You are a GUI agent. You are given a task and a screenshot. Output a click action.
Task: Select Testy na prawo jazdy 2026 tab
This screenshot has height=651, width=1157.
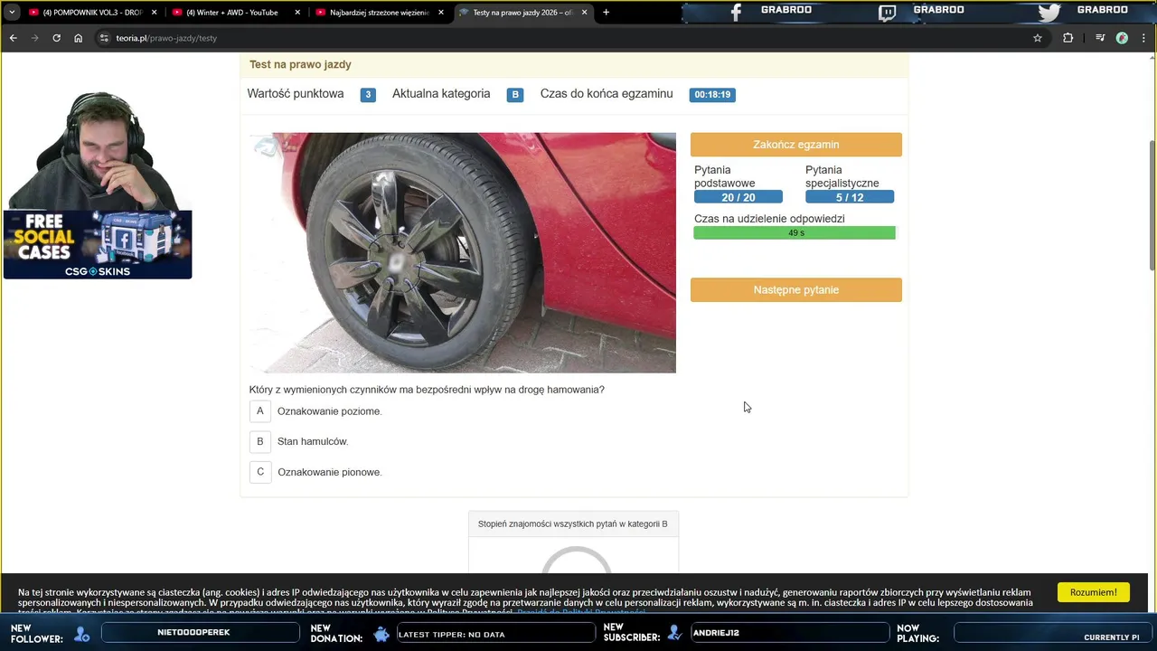[x=522, y=13]
